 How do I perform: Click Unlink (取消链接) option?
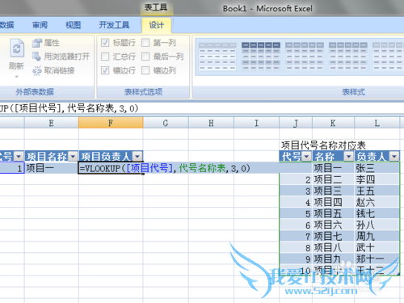53,70
